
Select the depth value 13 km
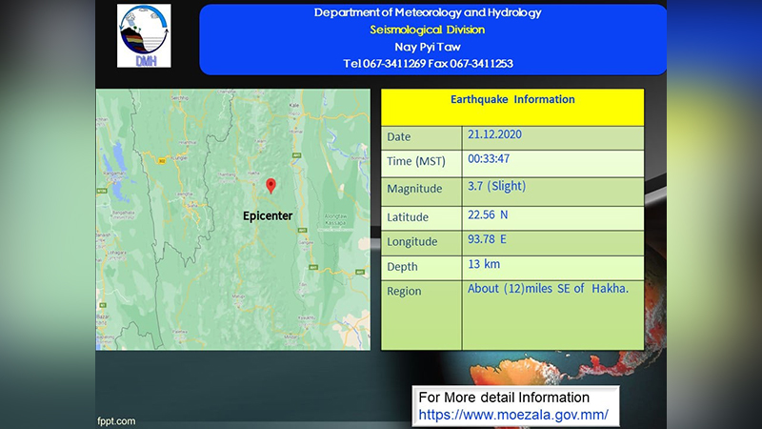(484, 264)
